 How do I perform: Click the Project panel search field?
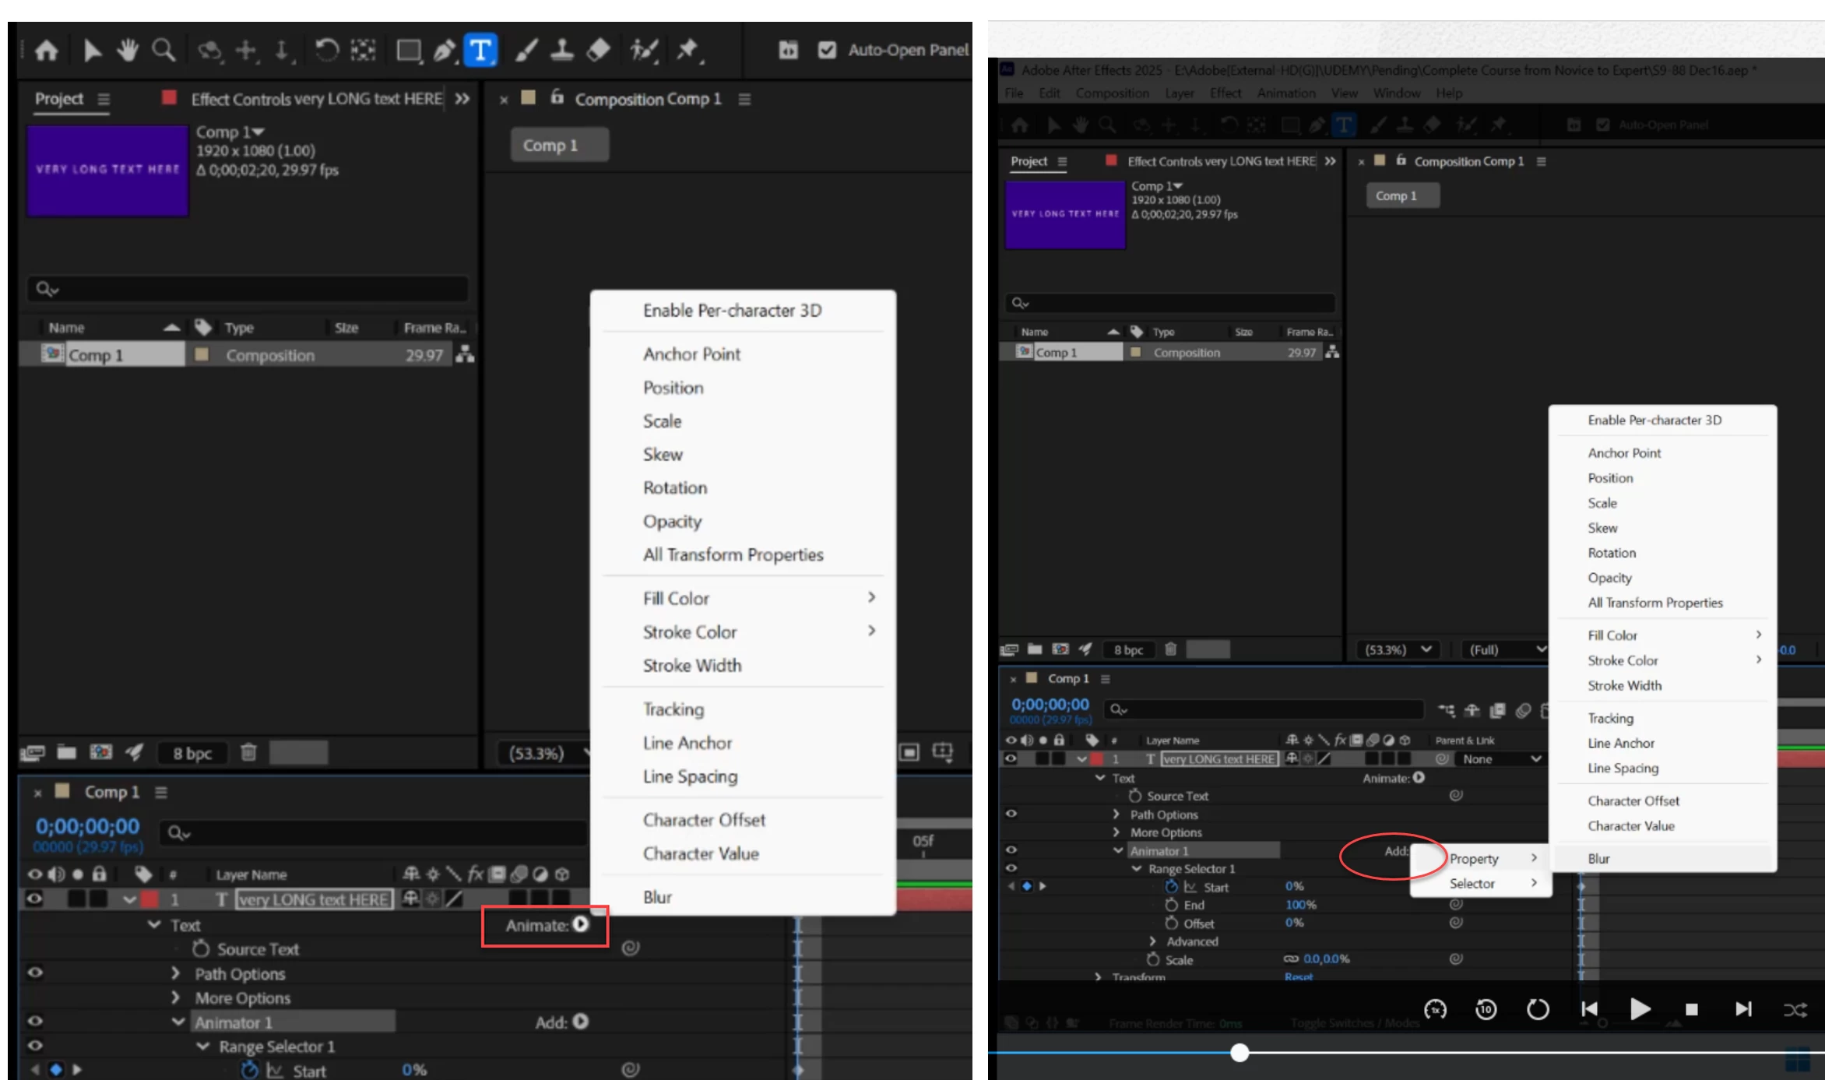pos(249,289)
